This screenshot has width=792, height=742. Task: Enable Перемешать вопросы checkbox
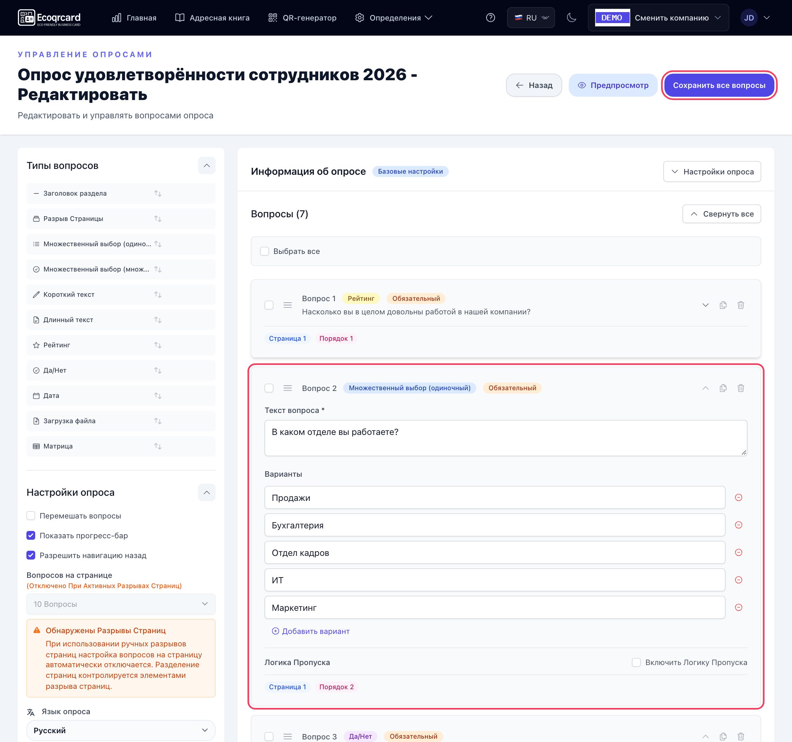[x=31, y=516]
